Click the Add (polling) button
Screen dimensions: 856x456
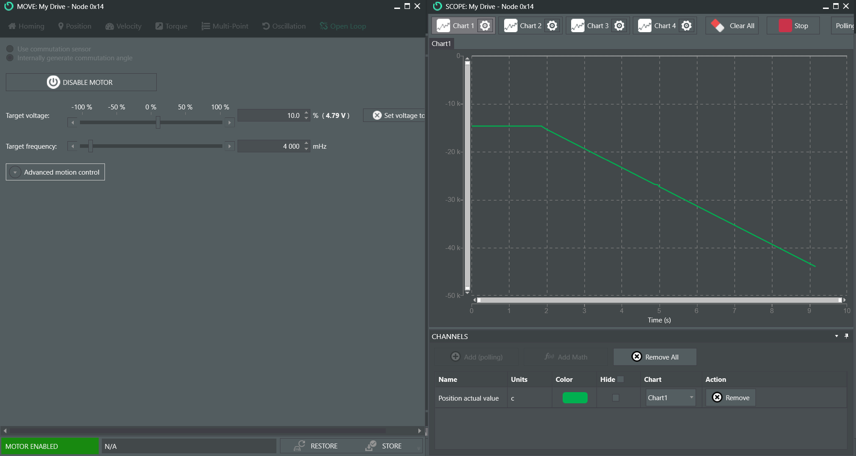476,356
